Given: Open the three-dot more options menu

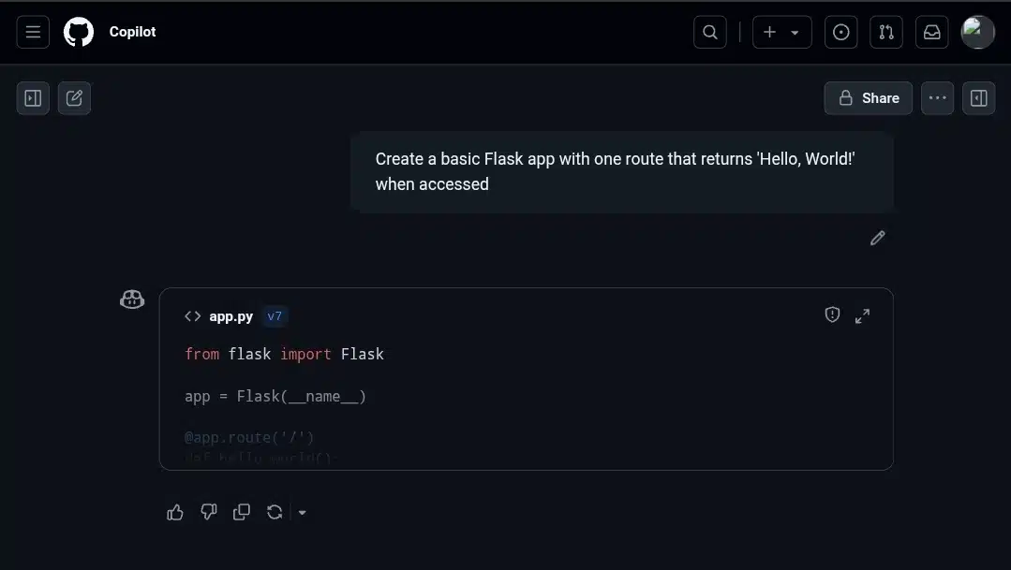Looking at the screenshot, I should click(938, 98).
